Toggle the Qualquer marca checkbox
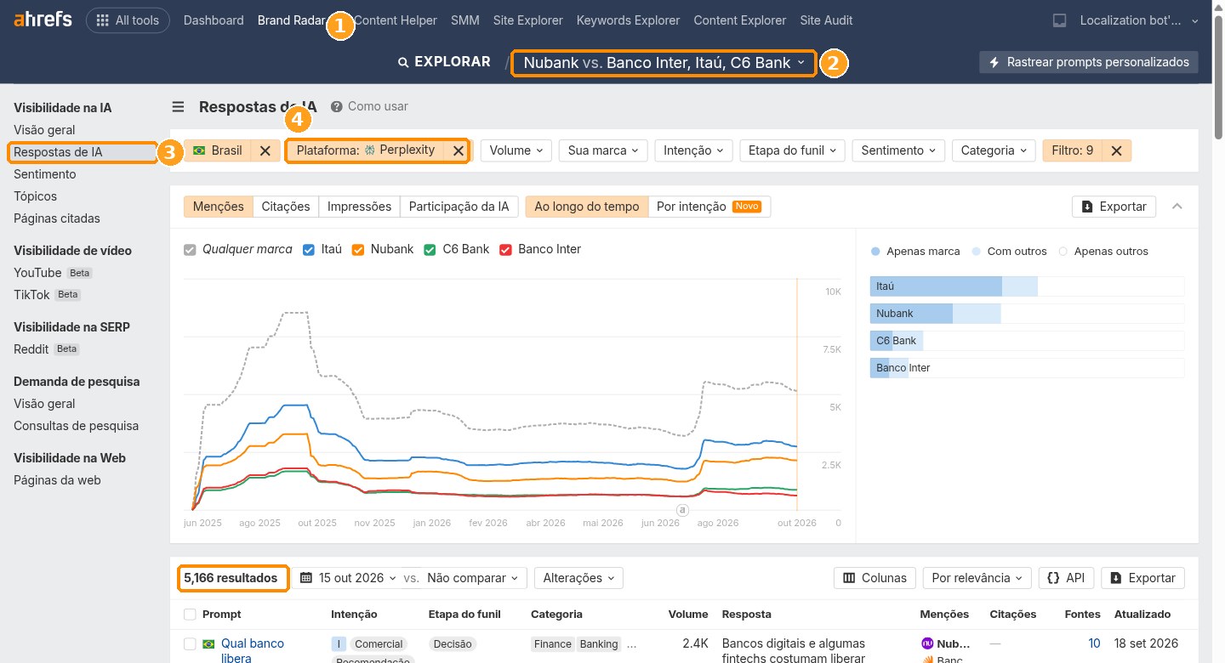This screenshot has width=1225, height=663. 191,250
